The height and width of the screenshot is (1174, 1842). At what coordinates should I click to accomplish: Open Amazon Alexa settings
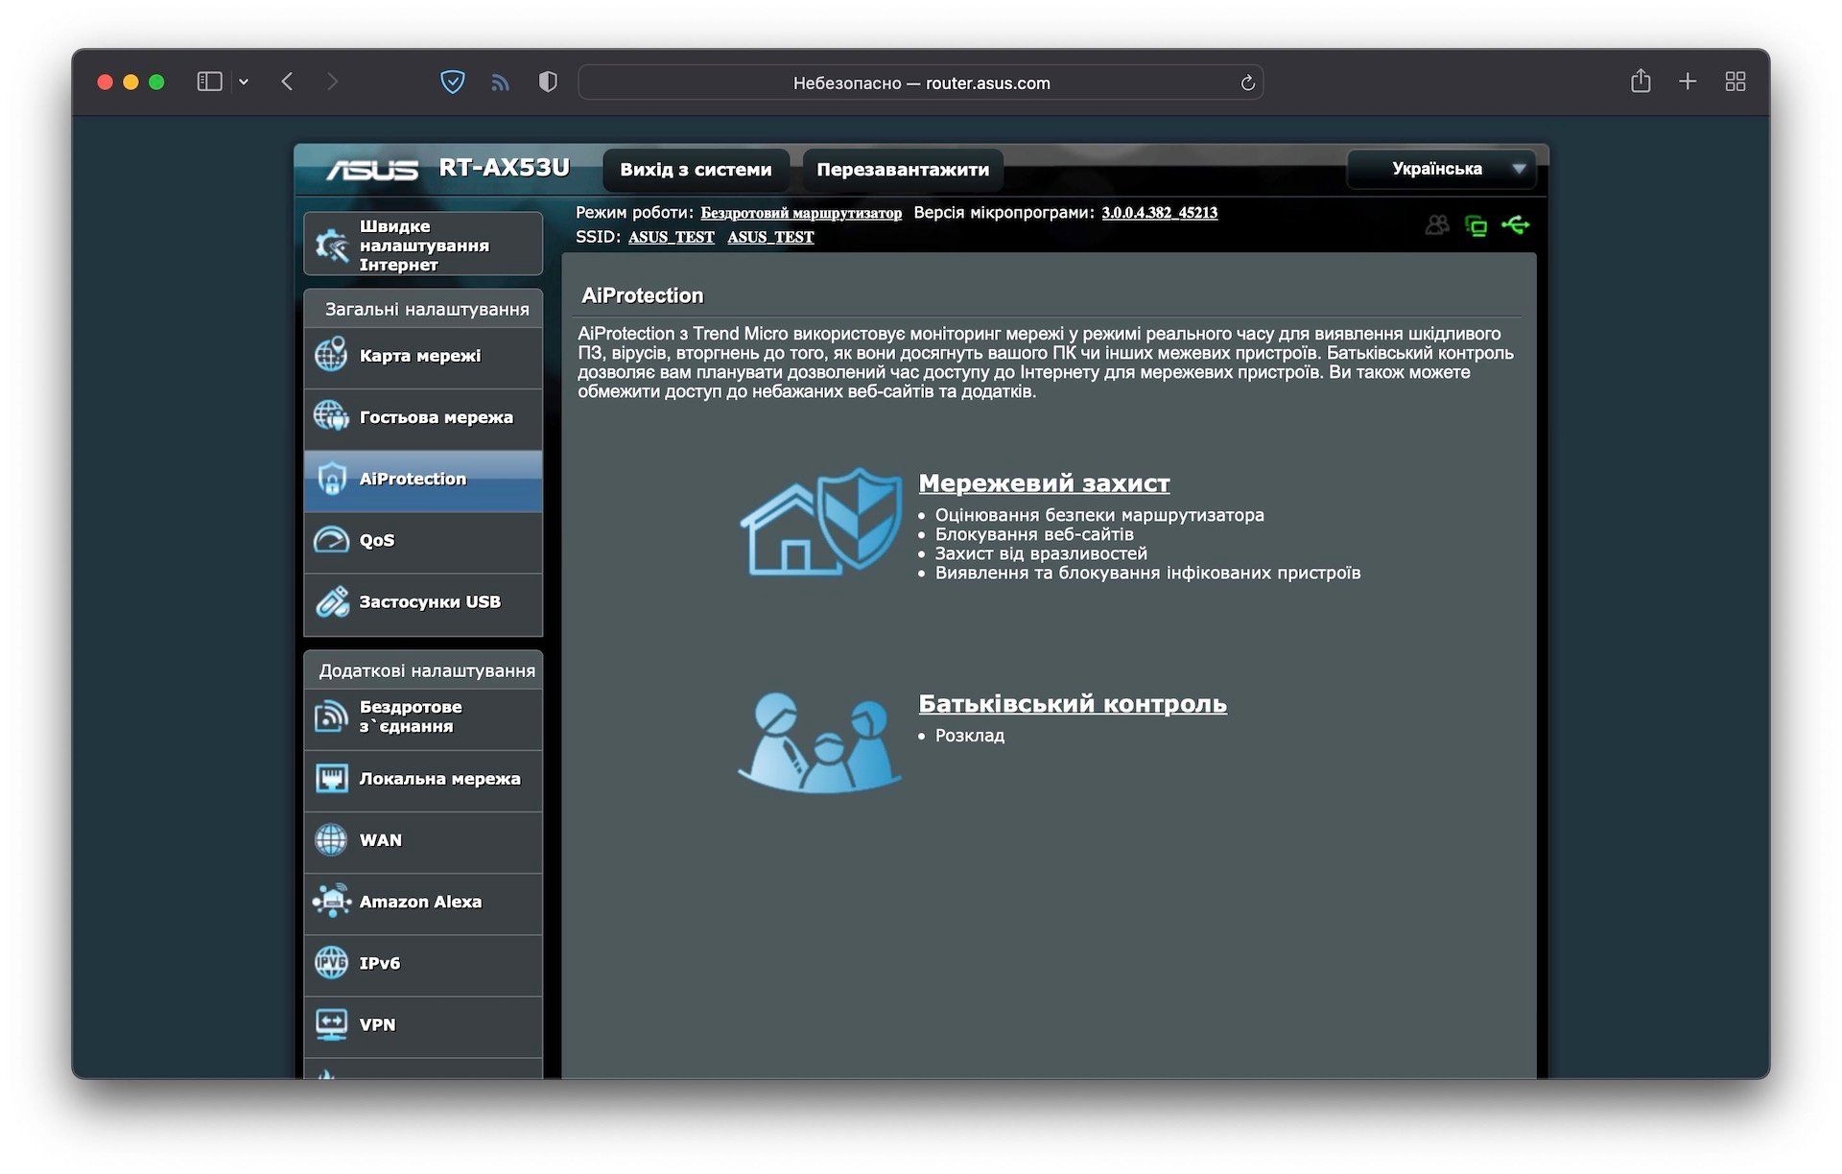click(x=423, y=904)
